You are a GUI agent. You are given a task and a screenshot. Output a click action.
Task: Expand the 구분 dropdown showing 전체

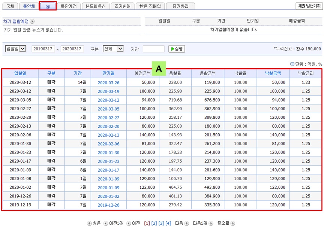[113, 49]
